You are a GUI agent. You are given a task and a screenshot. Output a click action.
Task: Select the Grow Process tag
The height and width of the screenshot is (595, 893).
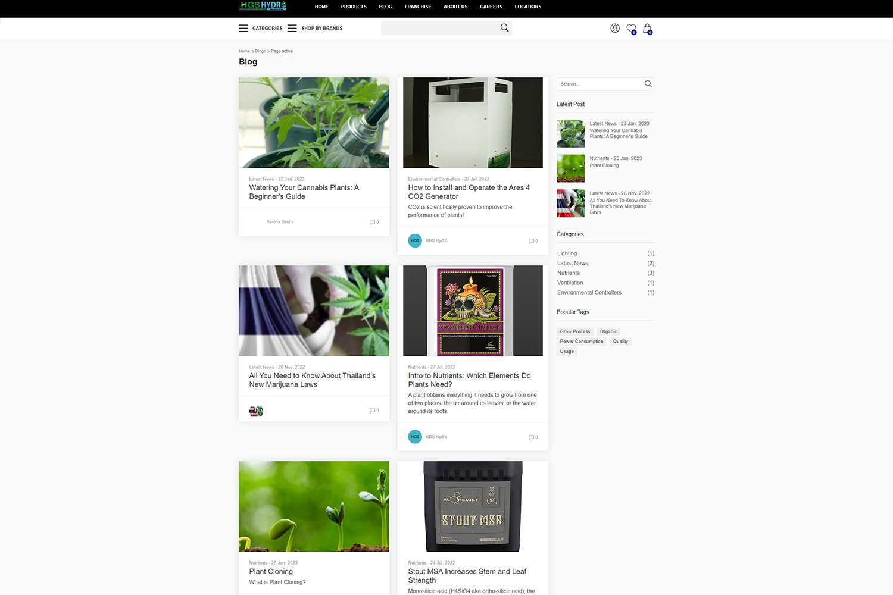point(574,331)
